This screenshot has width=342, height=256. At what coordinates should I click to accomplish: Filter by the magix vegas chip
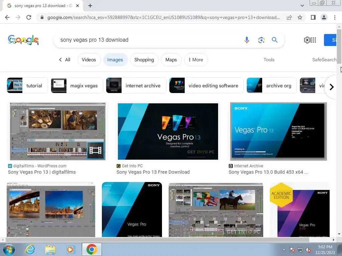pos(77,85)
